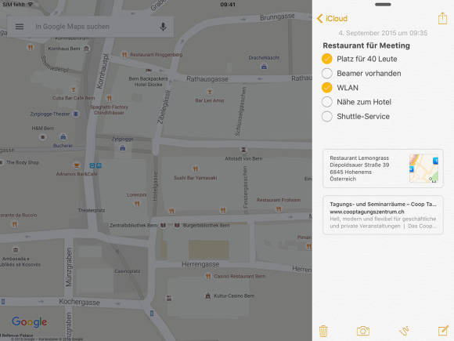Tap the Herrengasse street label
Viewport: 454px width, 341px height.
pos(200,264)
